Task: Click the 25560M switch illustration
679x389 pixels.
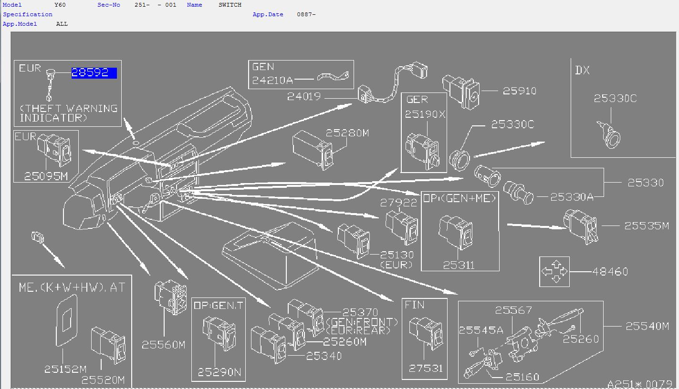Action: (170, 297)
